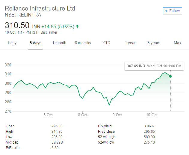Click the Open value 295.00
The width and height of the screenshot is (189, 155).
pyautogui.click(x=57, y=126)
